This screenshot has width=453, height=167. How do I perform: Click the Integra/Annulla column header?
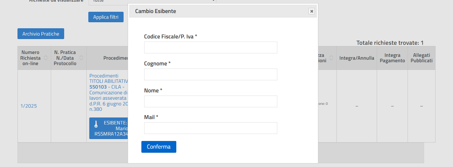click(357, 58)
